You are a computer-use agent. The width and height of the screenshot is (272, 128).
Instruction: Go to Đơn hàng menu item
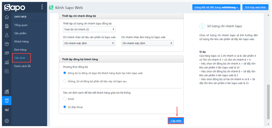[x=20, y=50]
